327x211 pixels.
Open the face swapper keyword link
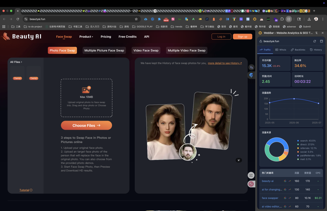pyautogui.click(x=270, y=198)
